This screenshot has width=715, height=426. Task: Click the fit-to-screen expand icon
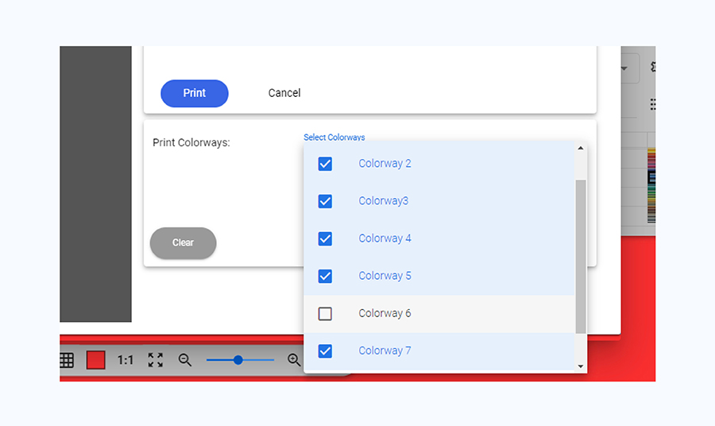156,360
